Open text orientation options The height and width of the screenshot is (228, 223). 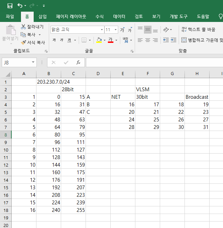167,30
